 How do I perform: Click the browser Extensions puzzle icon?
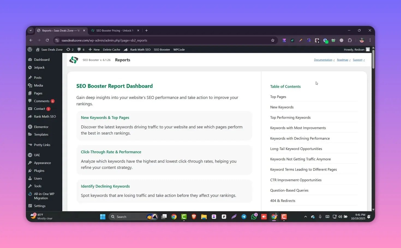tap(350, 40)
